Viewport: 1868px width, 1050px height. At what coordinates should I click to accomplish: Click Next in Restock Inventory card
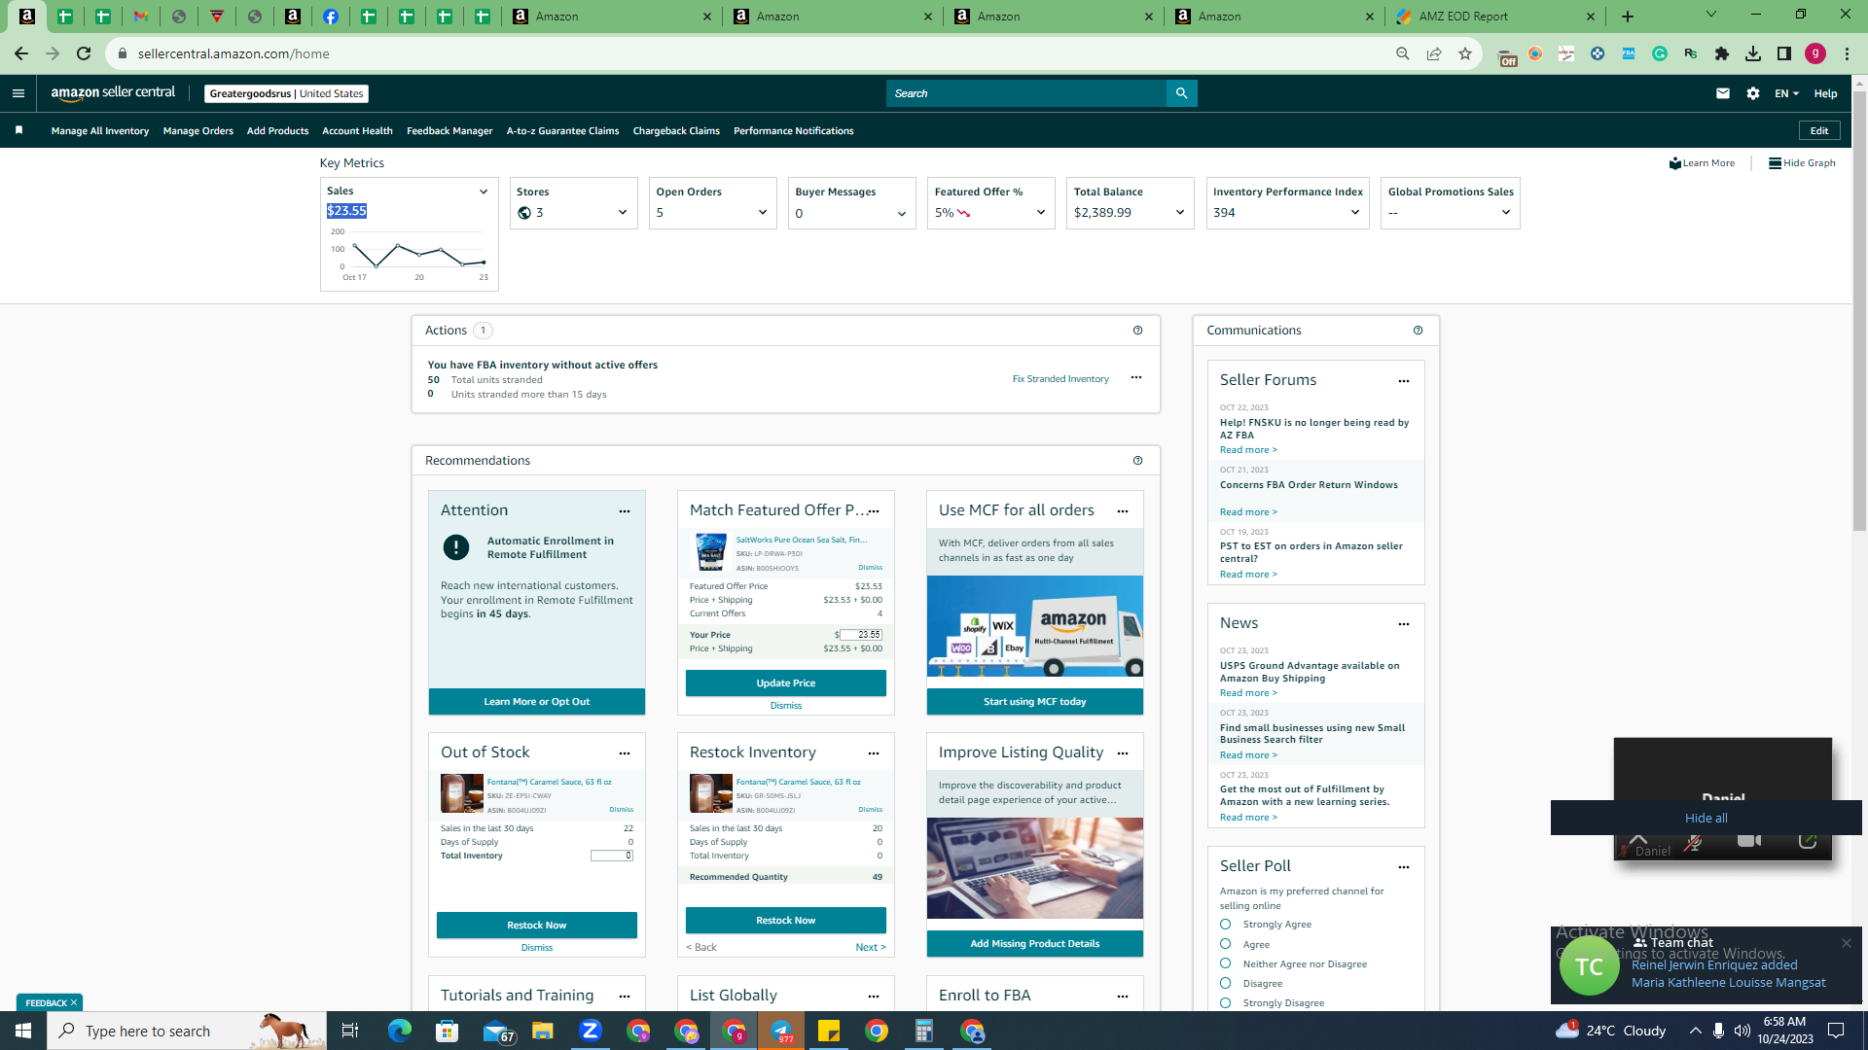click(871, 948)
